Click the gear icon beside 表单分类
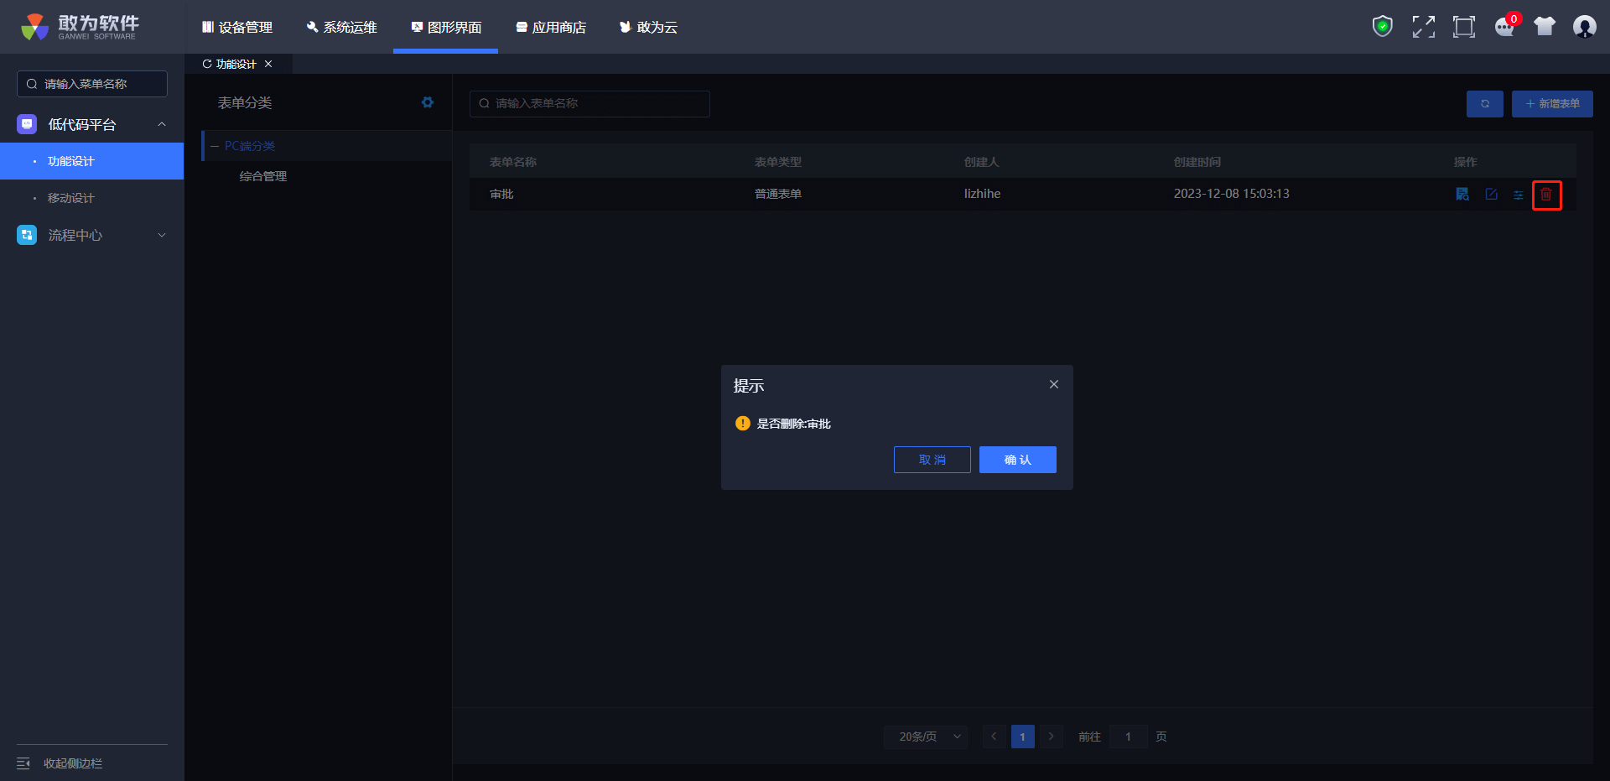The image size is (1610, 781). pos(428,102)
